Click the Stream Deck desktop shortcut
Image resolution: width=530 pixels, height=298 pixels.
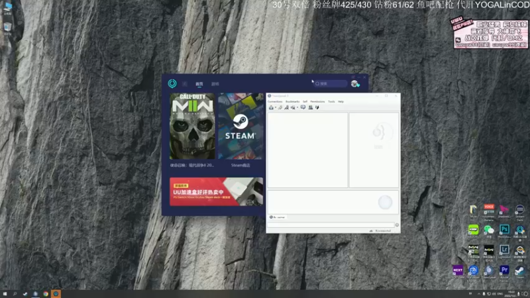coord(520,210)
